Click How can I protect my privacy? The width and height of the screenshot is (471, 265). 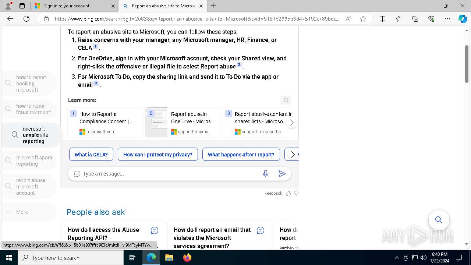tap(157, 155)
